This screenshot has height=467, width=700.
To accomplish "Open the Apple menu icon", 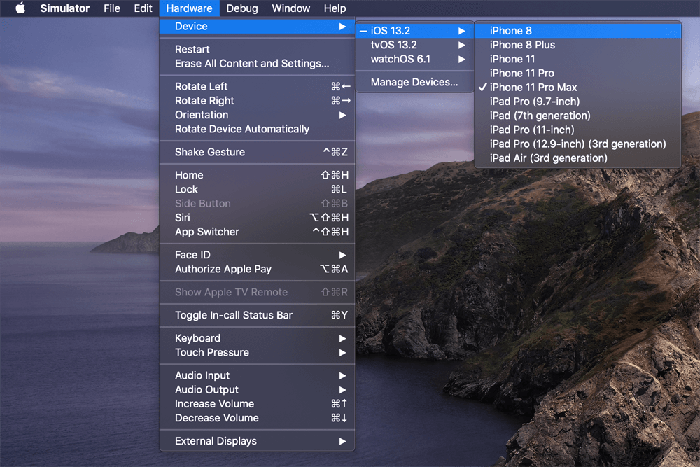I will click(x=20, y=8).
